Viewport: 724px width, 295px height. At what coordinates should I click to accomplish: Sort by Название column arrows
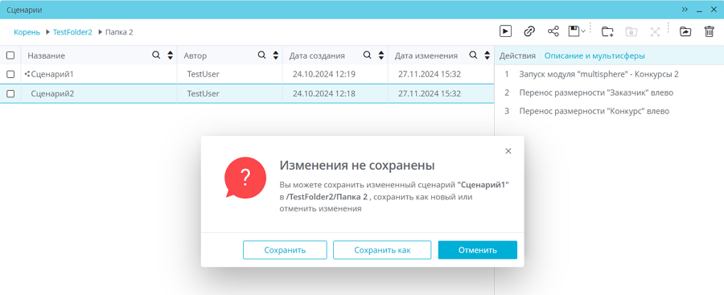(x=171, y=55)
